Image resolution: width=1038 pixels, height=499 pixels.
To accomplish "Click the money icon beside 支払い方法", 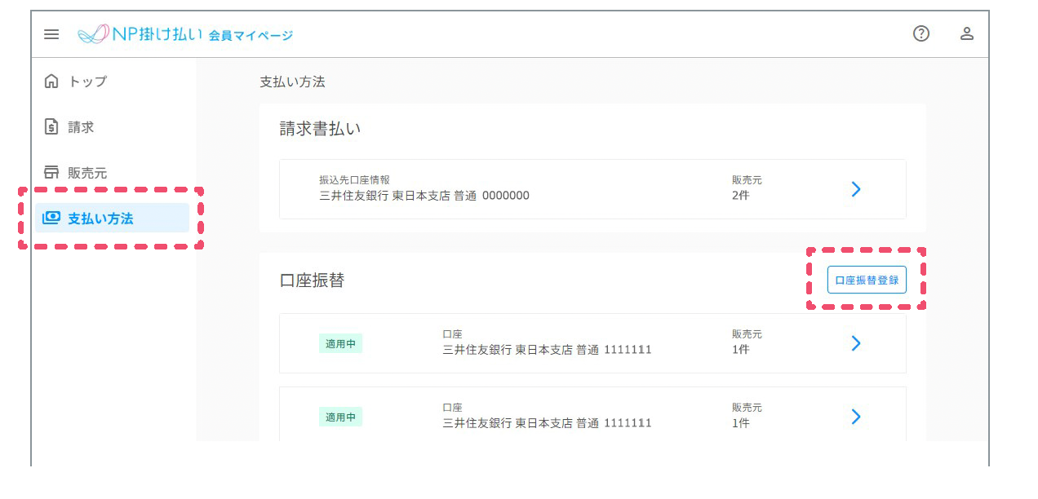I will pyautogui.click(x=51, y=219).
